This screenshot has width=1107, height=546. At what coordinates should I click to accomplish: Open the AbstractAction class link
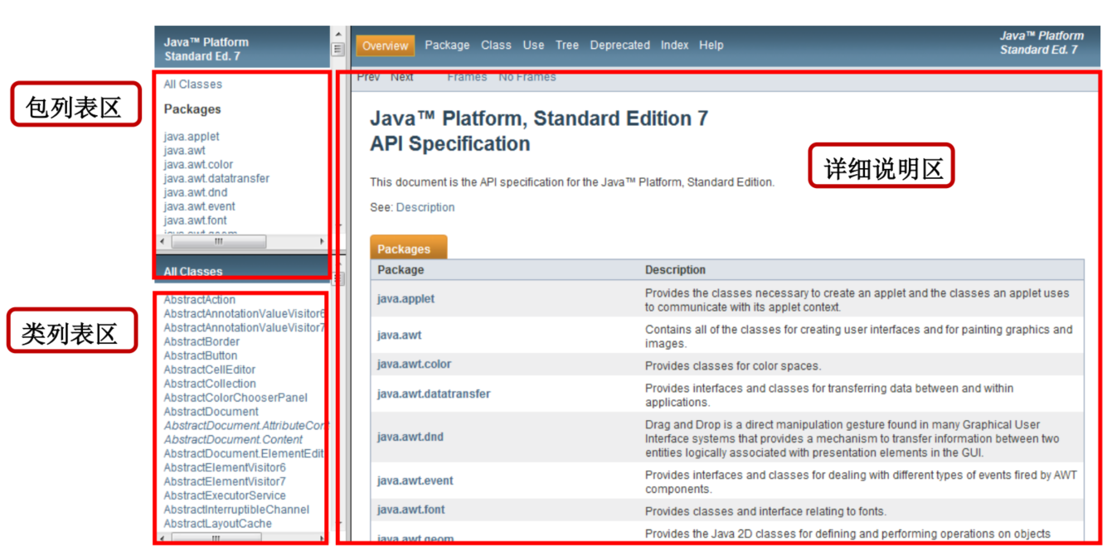click(200, 300)
